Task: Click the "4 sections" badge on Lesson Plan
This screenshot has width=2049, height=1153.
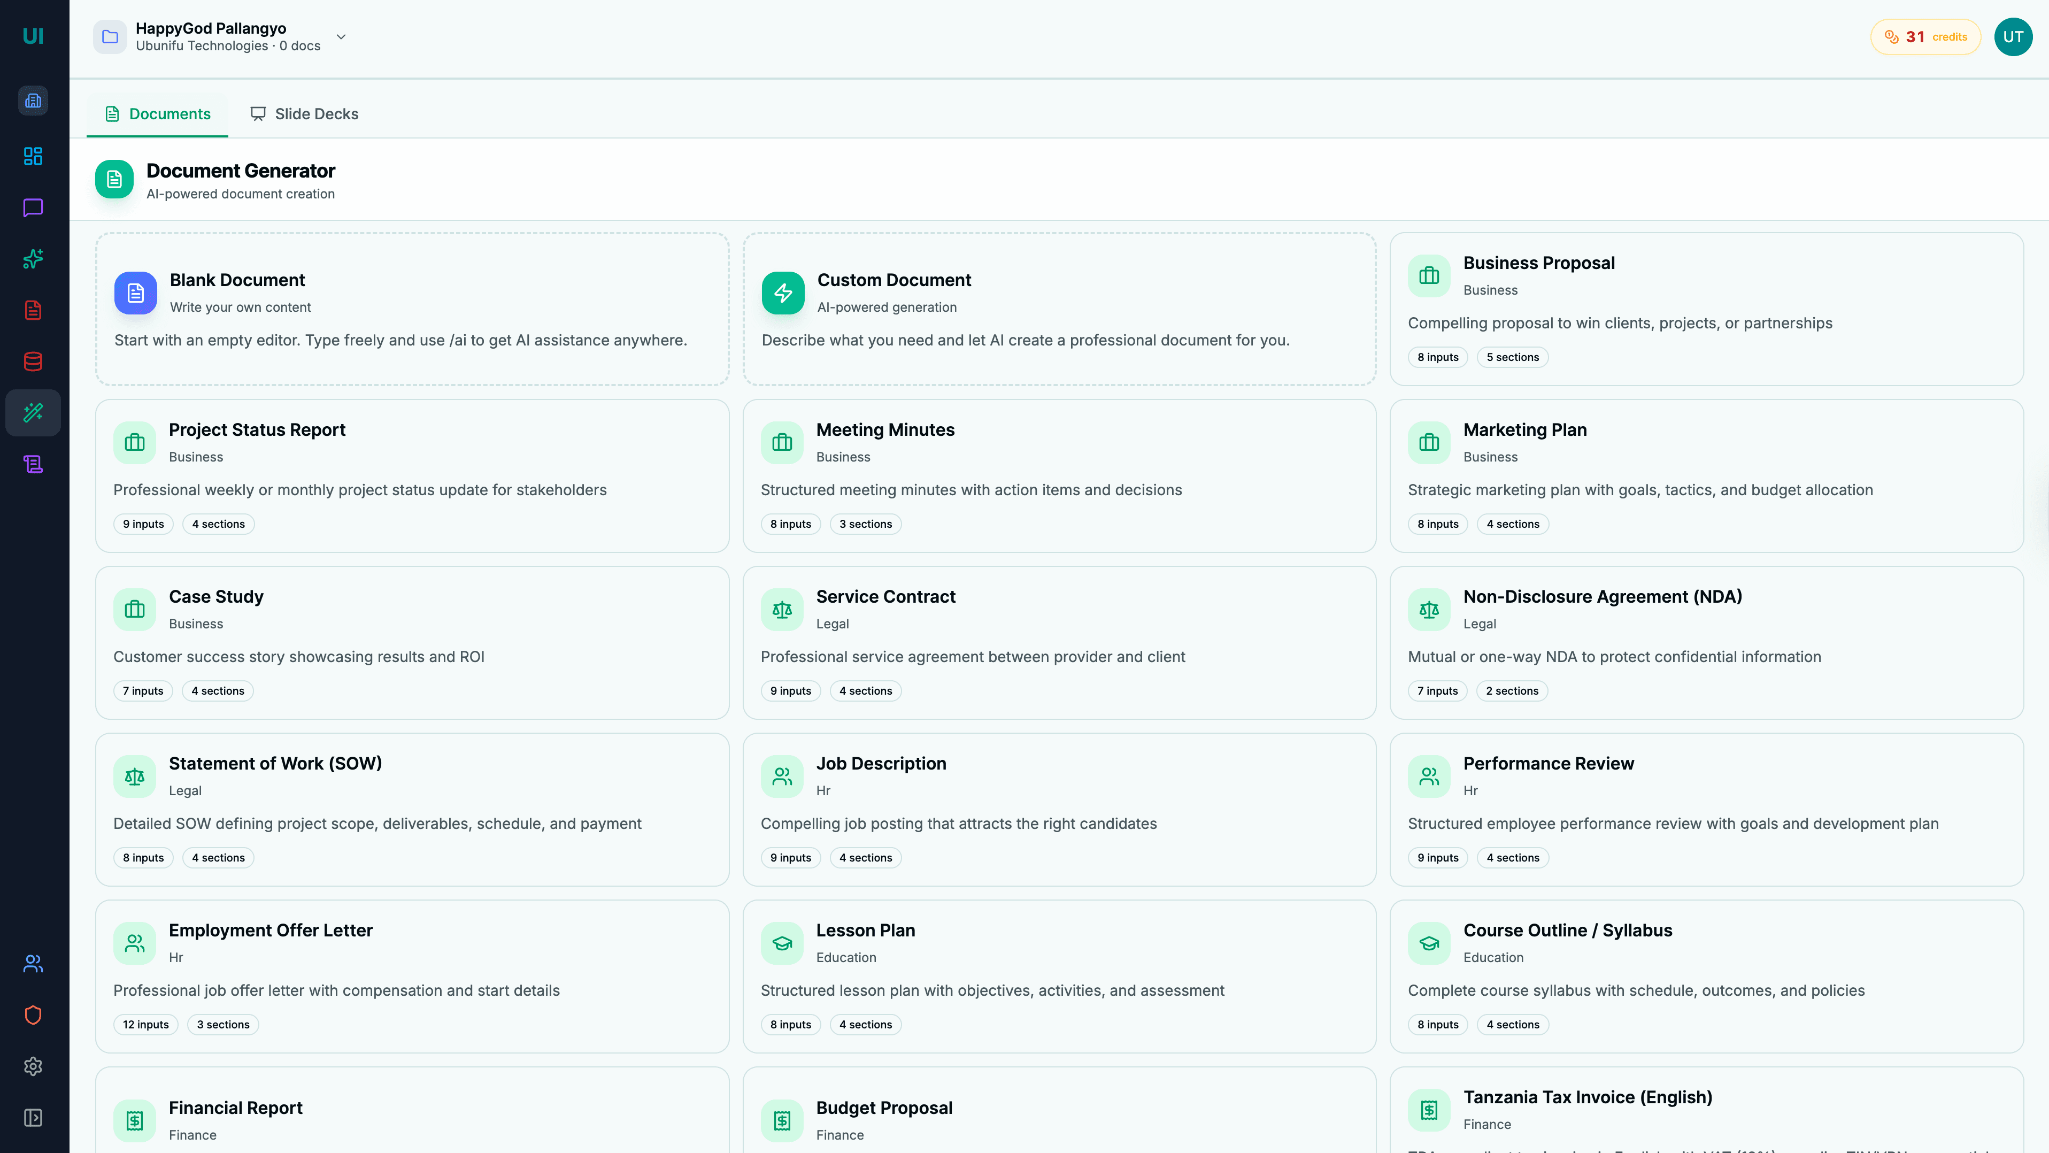Action: (865, 1025)
